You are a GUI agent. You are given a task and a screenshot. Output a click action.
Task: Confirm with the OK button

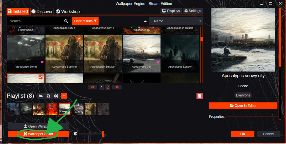click(x=243, y=134)
